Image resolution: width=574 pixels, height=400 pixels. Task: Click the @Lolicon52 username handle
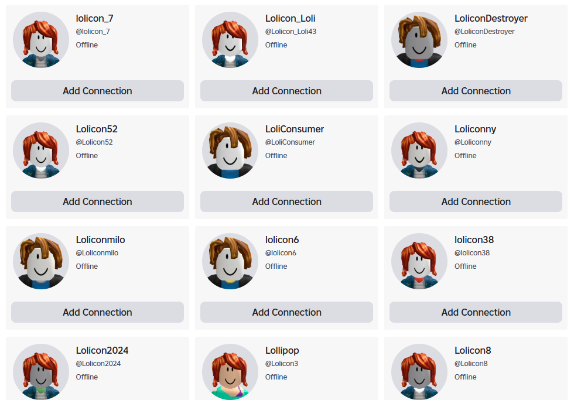coord(94,142)
